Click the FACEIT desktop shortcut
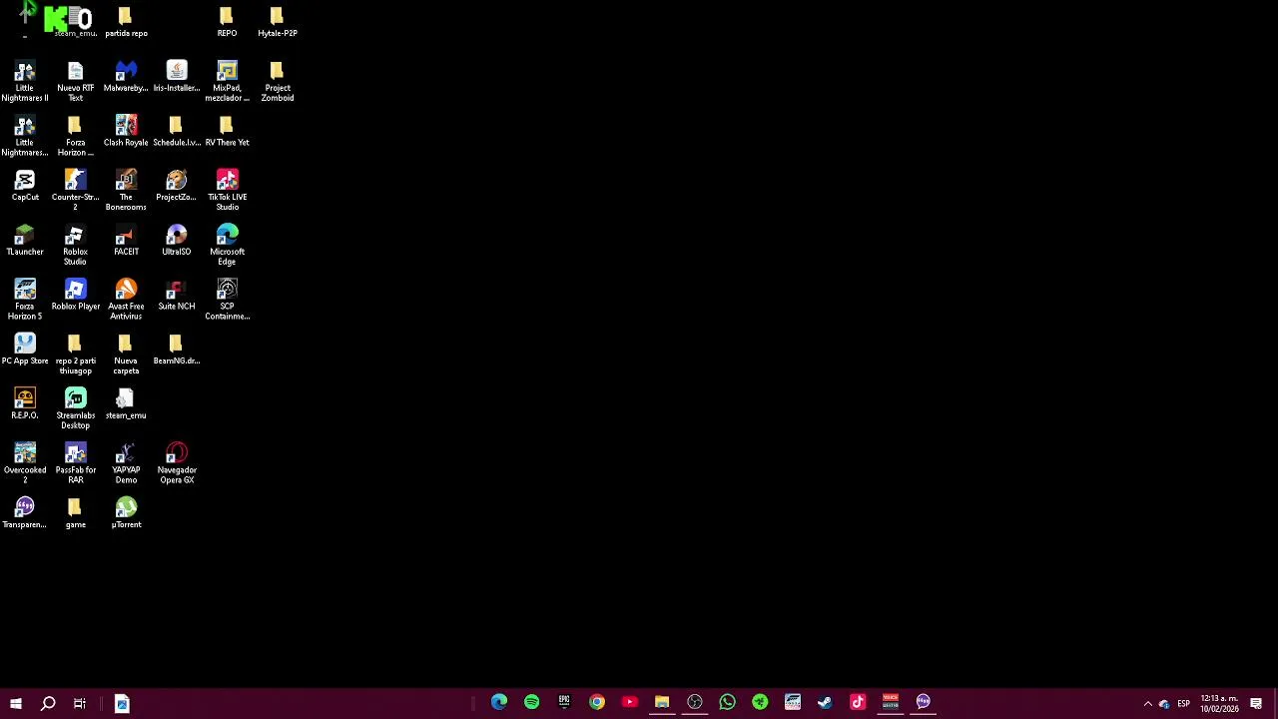The height and width of the screenshot is (719, 1278). (x=126, y=241)
